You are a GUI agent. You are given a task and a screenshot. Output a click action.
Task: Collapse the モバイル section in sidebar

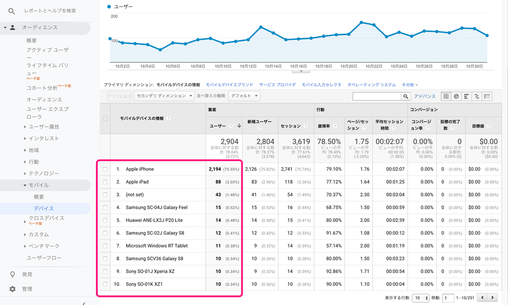(25, 185)
